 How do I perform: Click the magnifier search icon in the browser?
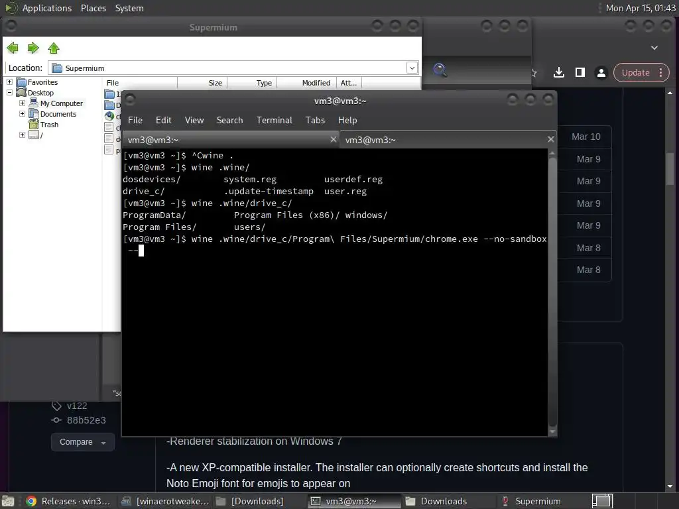coord(440,70)
